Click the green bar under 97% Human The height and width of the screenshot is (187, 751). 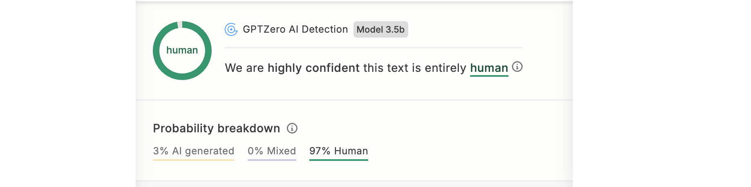pyautogui.click(x=339, y=160)
